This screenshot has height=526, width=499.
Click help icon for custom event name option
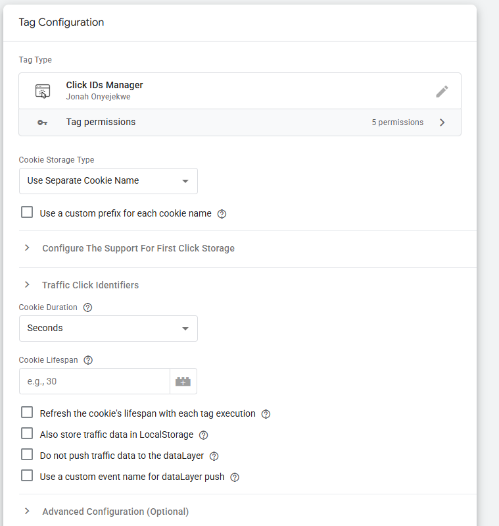[x=235, y=477]
